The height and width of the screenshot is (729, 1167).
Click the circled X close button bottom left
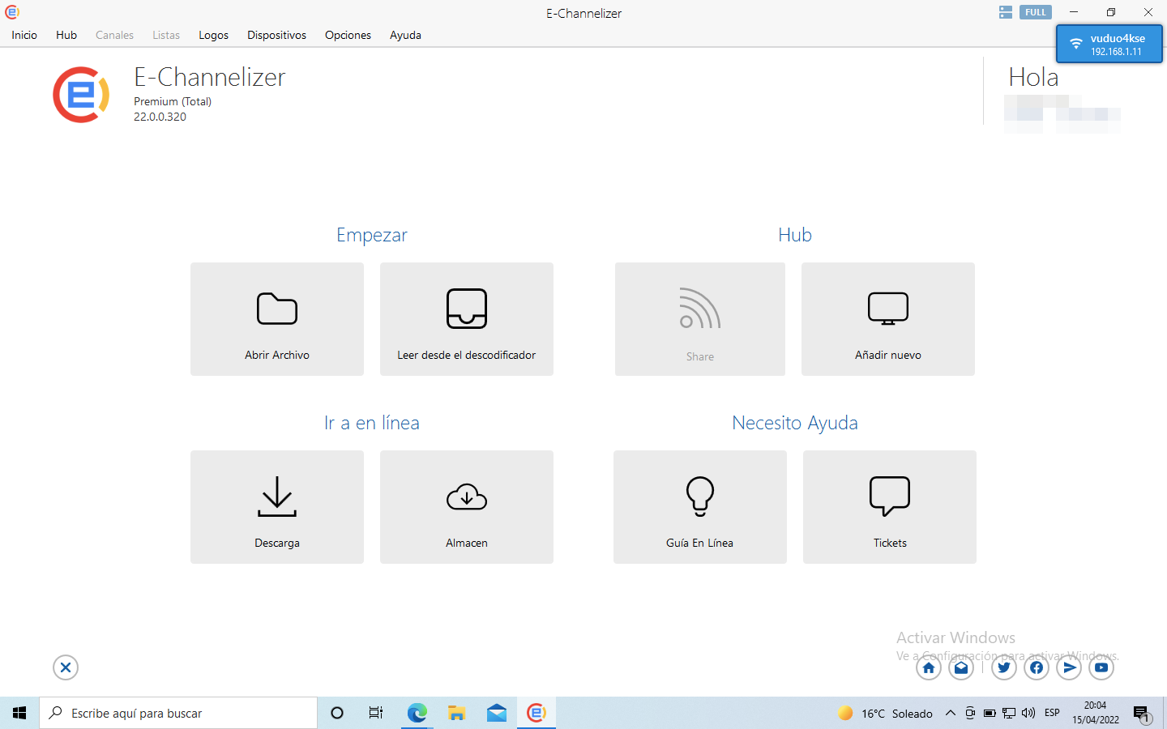point(66,667)
